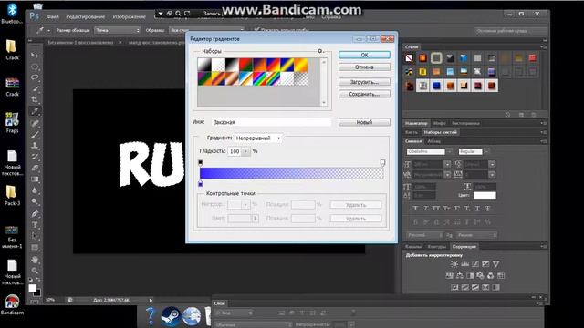The width and height of the screenshot is (584, 328).
Task: Toggle Faux Italic in Character panel
Action: point(426,209)
